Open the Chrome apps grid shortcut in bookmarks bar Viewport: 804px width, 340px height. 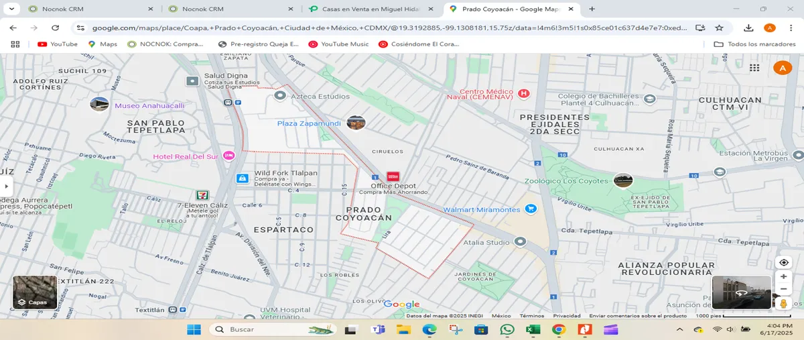click(15, 44)
